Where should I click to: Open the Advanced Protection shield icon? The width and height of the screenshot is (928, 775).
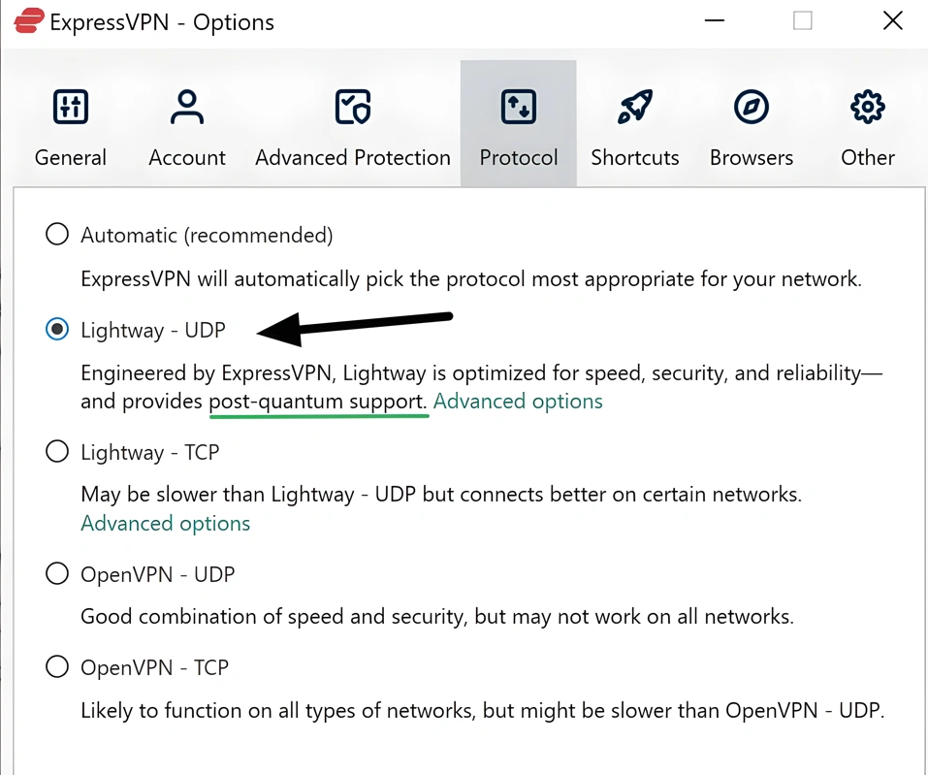click(353, 107)
